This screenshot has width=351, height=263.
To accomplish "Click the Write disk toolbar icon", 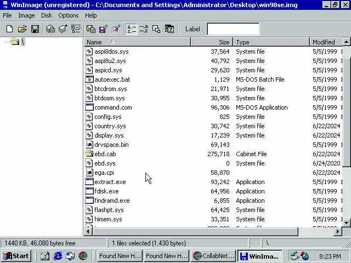I will (x=63, y=29).
